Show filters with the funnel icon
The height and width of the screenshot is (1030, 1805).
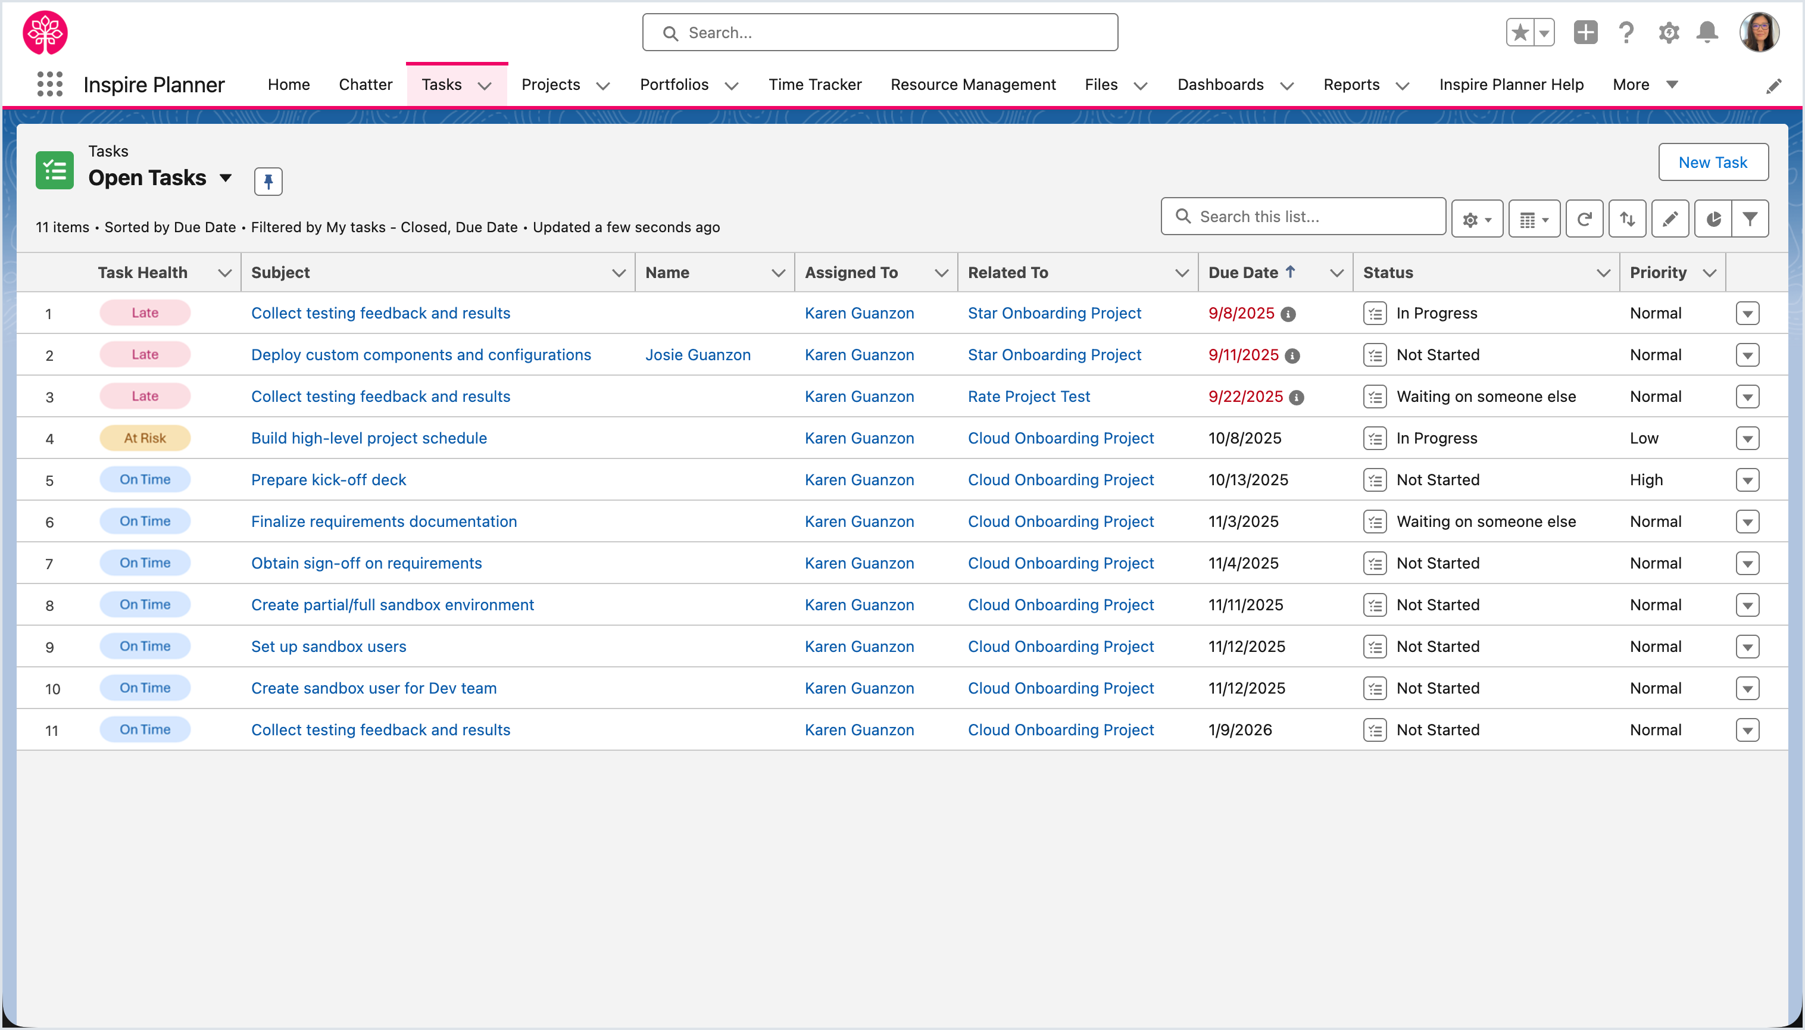click(1750, 219)
